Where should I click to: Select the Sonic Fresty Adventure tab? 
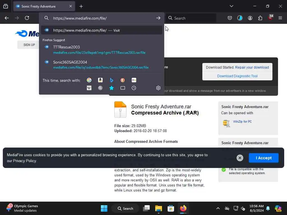[44, 6]
